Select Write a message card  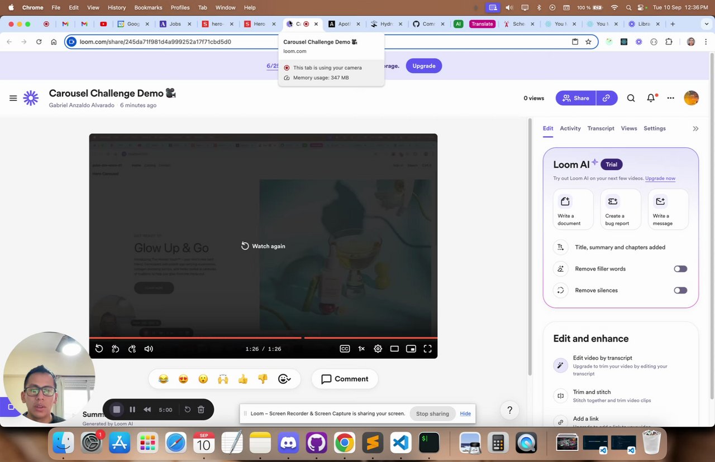click(668, 209)
